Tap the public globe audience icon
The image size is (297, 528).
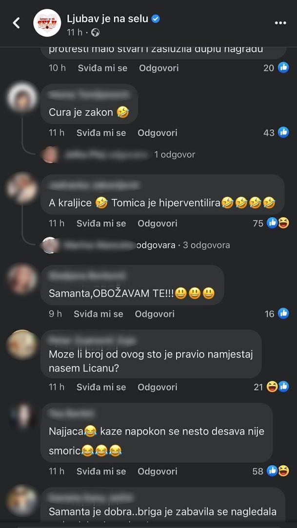click(96, 33)
